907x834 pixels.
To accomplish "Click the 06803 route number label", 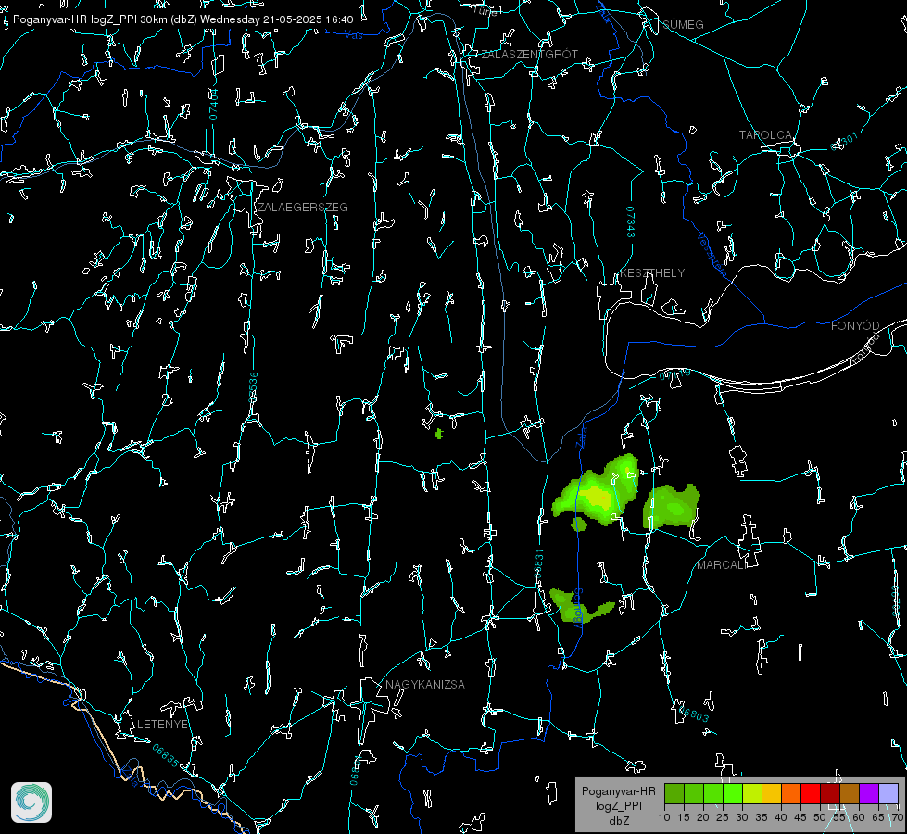I will [x=692, y=713].
